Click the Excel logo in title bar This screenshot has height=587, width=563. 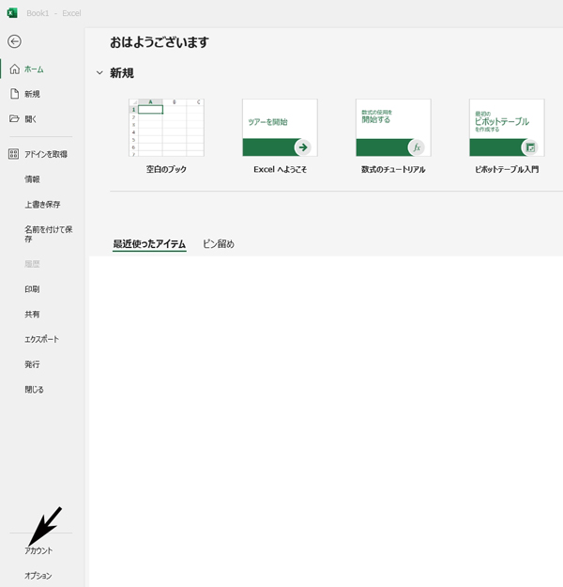(12, 13)
